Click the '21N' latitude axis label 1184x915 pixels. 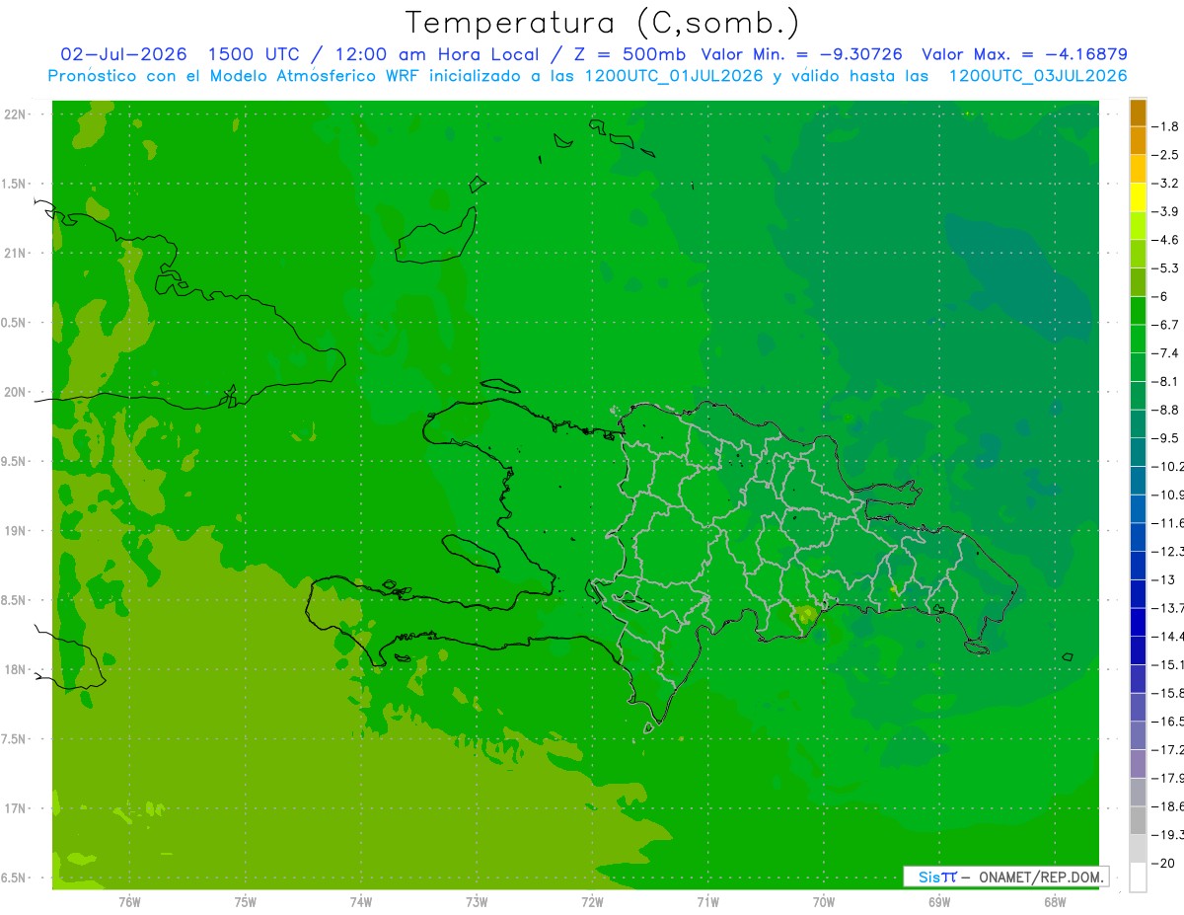tap(16, 254)
